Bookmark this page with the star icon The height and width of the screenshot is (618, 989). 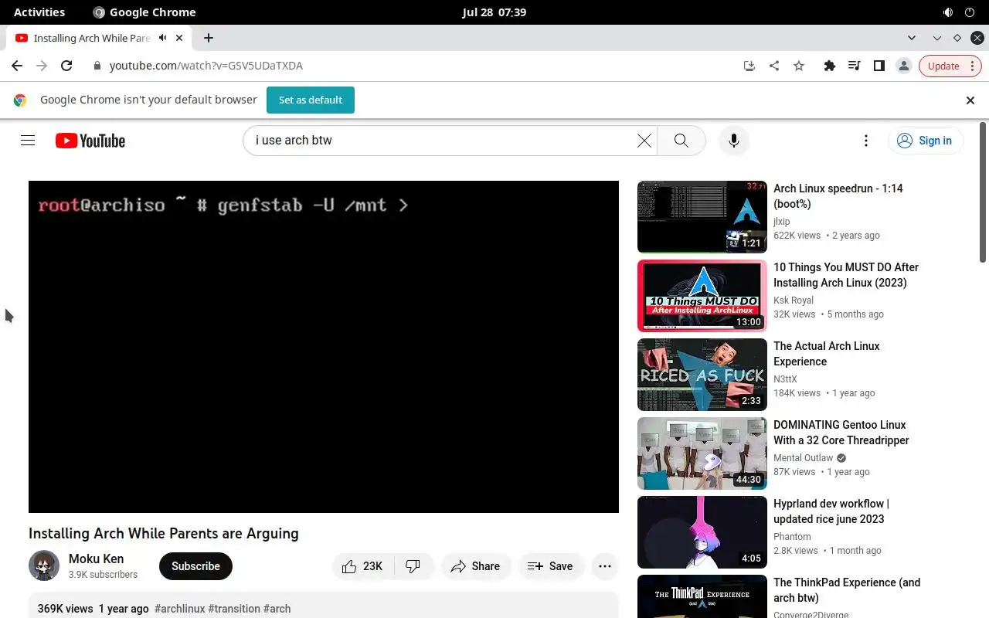[799, 66]
